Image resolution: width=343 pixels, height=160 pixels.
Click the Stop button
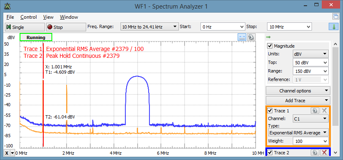click(x=66, y=27)
